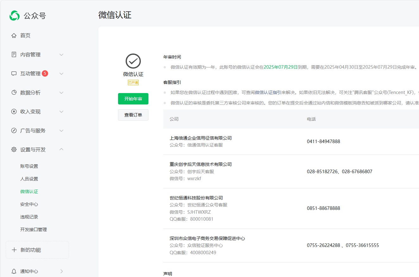419x277 pixels.
Task: Open the 微信认证指引 link
Action: click(268, 92)
